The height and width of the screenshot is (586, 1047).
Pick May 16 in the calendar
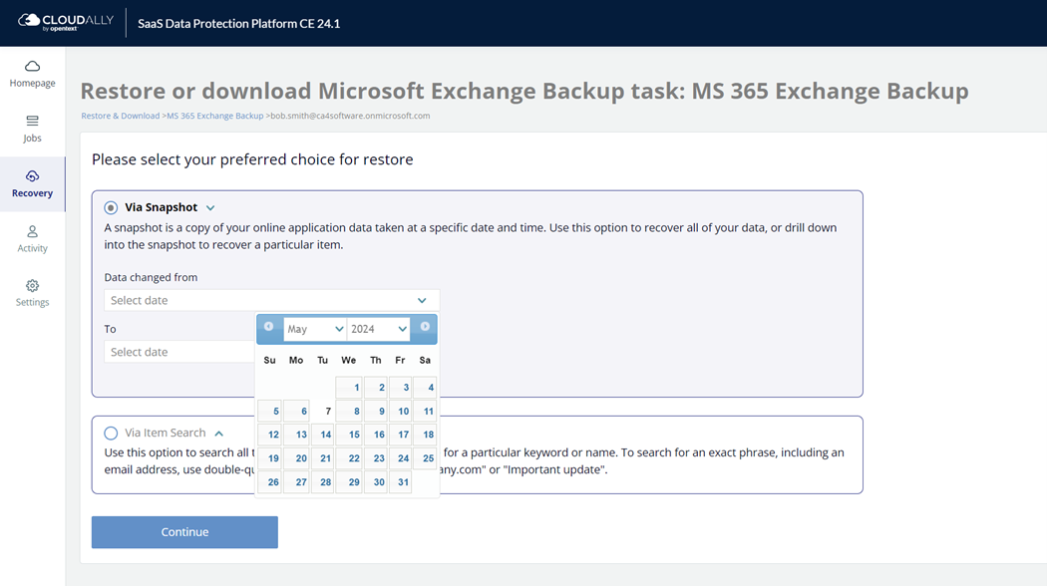tap(376, 435)
